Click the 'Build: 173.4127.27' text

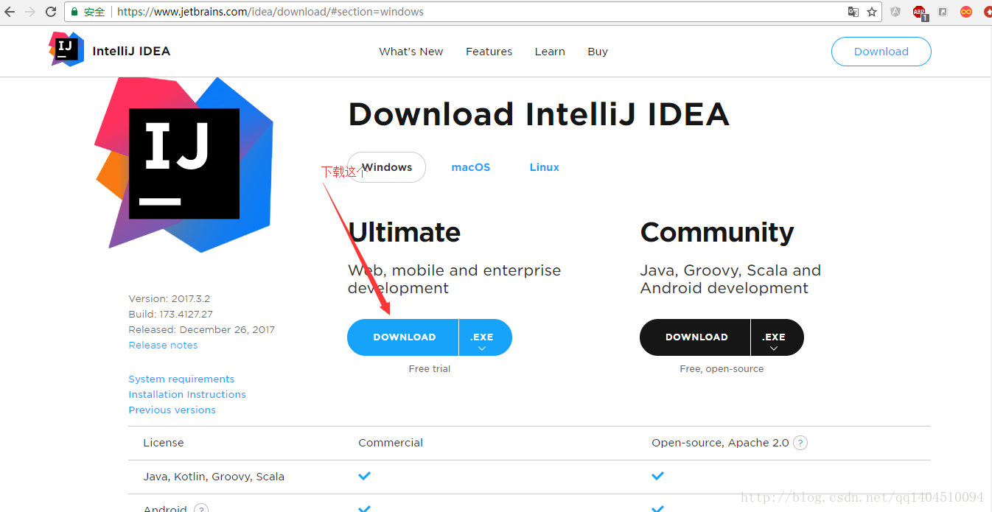click(x=170, y=314)
